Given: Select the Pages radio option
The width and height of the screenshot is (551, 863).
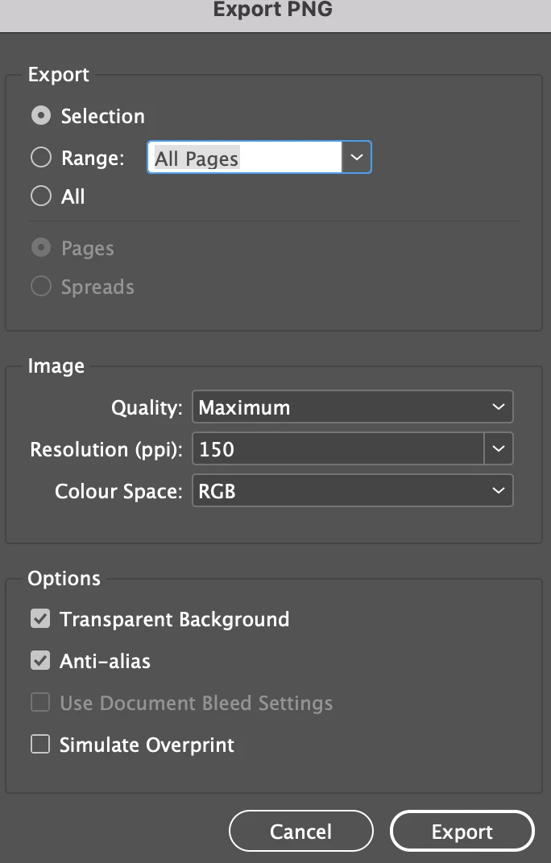Looking at the screenshot, I should (41, 248).
